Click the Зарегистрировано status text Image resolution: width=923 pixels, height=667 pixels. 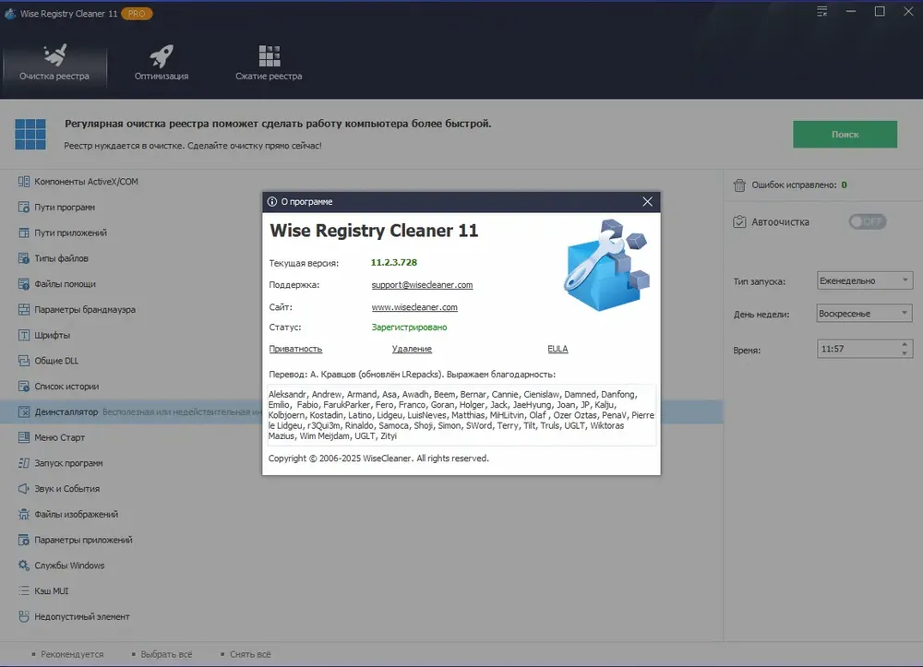tap(409, 327)
